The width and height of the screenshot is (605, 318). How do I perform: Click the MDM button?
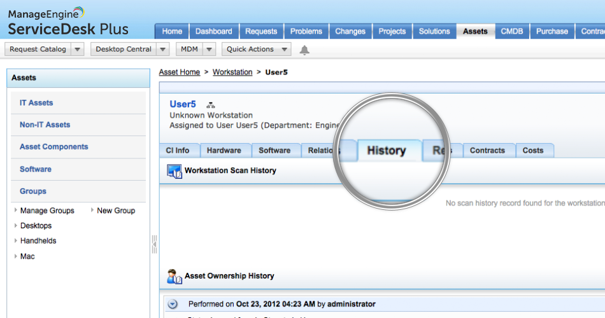189,50
